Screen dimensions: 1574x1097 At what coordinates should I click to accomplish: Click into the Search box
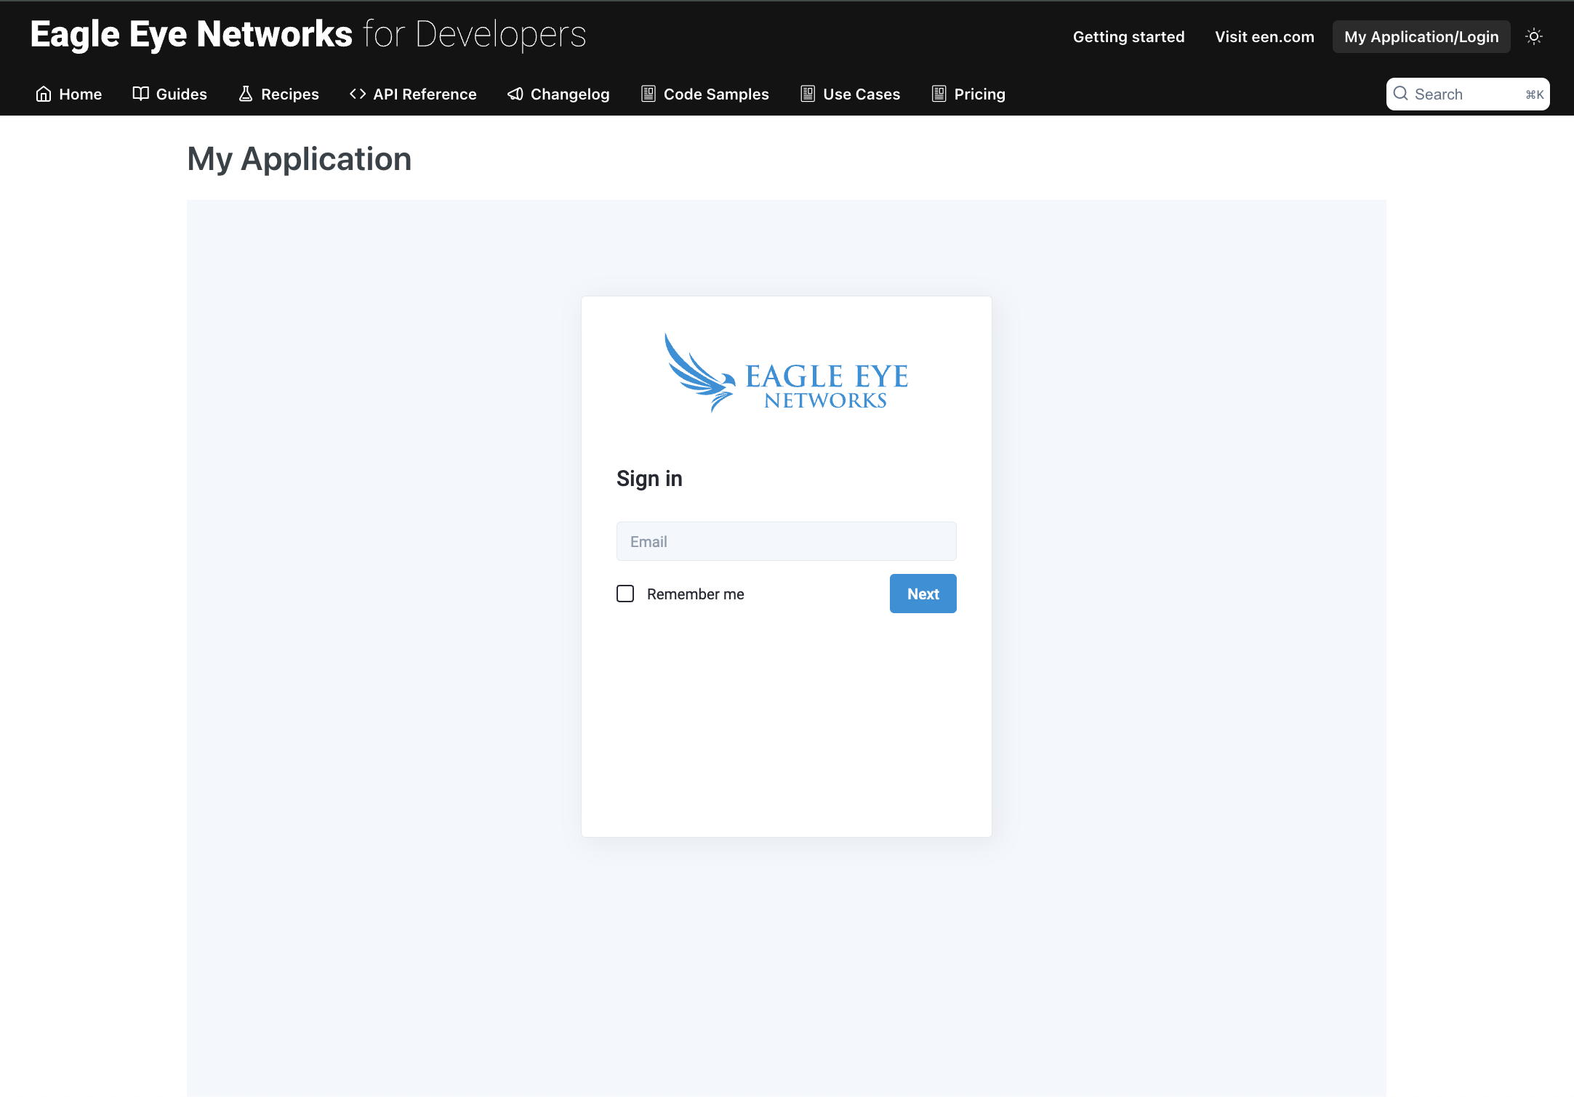[1468, 94]
